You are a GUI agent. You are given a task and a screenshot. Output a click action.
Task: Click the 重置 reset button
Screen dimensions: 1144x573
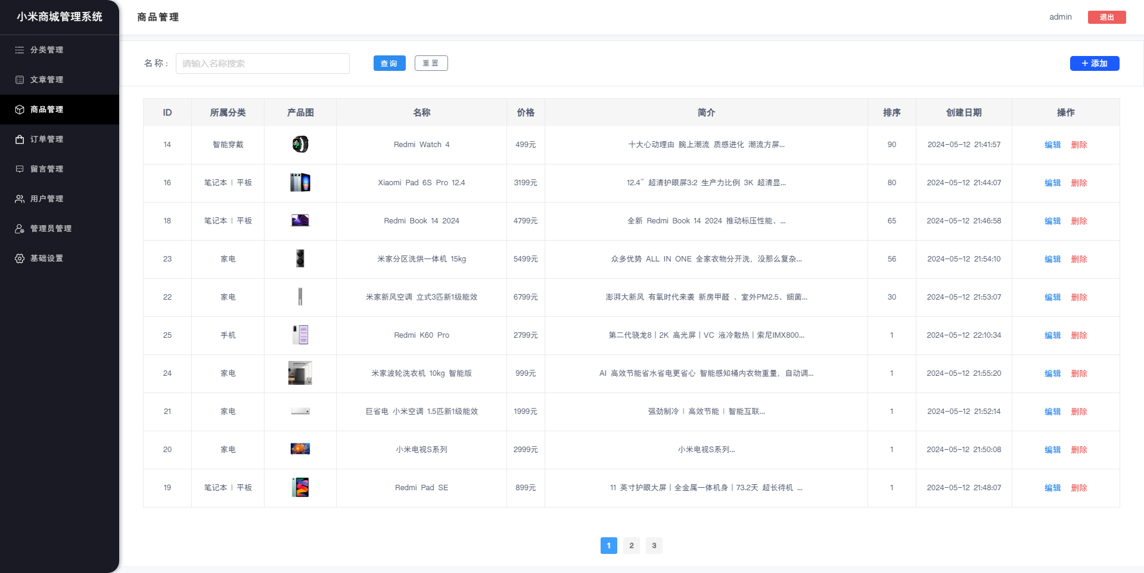coord(431,63)
